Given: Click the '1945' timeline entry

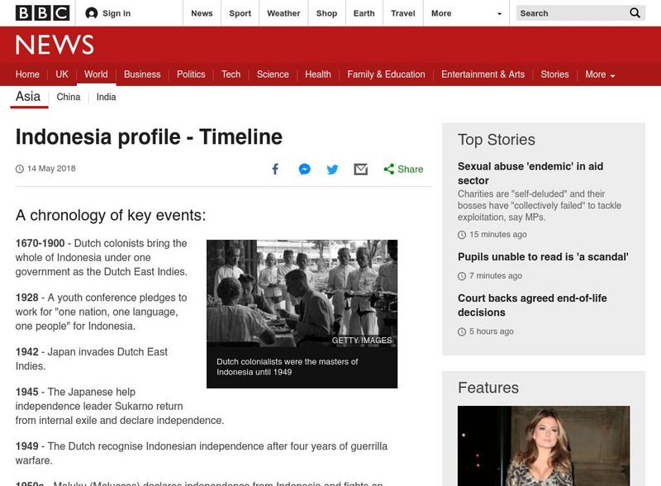Looking at the screenshot, I should (x=120, y=406).
